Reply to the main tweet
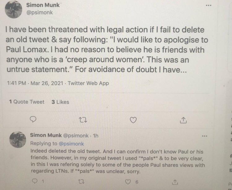 [34, 119]
